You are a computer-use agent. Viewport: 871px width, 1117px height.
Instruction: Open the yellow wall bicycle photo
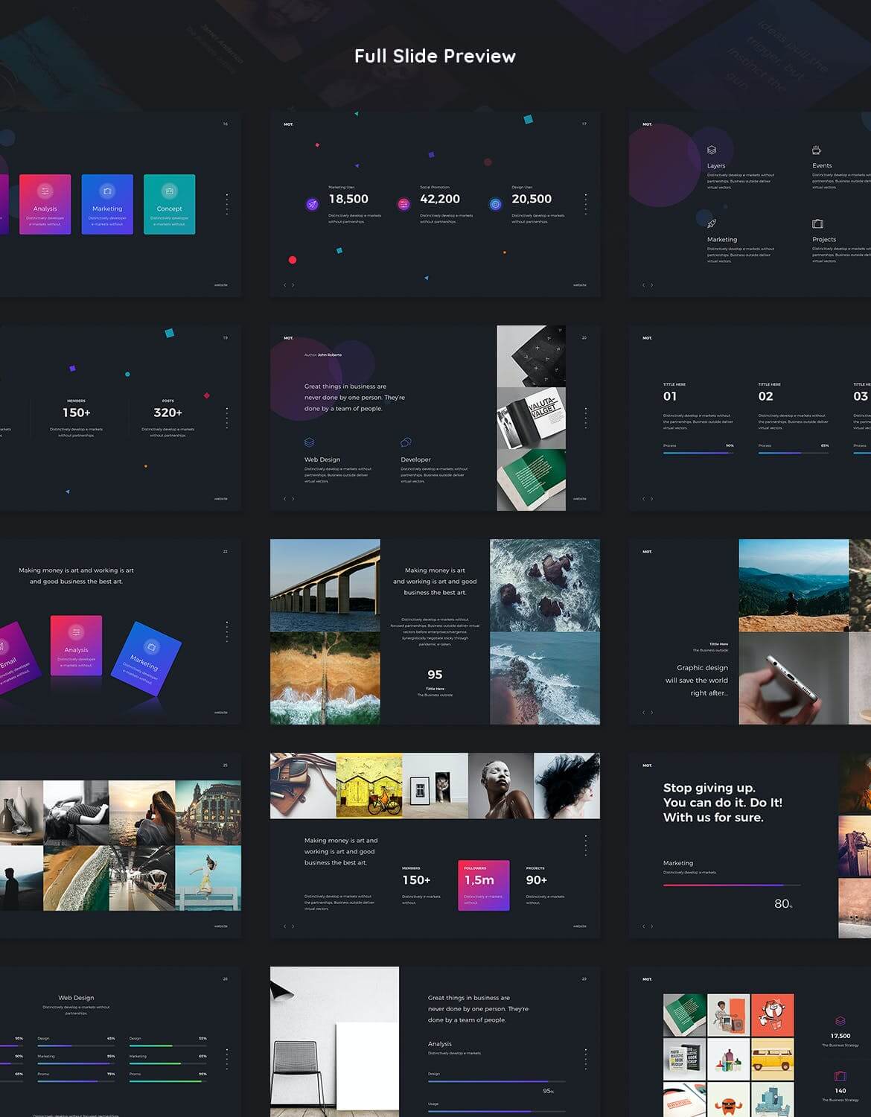(x=369, y=786)
